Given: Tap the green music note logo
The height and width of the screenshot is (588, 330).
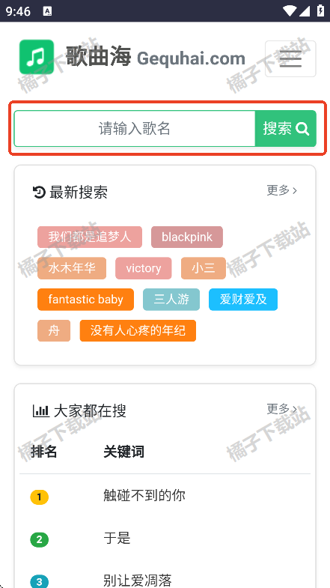Looking at the screenshot, I should pos(37,57).
